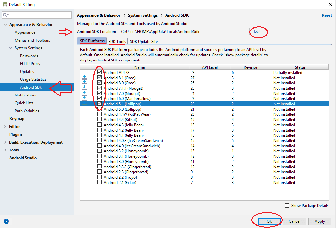Collapse Appearance & Behavior tree node

click(x=5, y=25)
